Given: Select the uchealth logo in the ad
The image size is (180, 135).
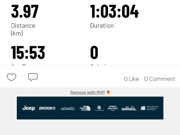Looking at the screenshot, I should coord(67,108).
